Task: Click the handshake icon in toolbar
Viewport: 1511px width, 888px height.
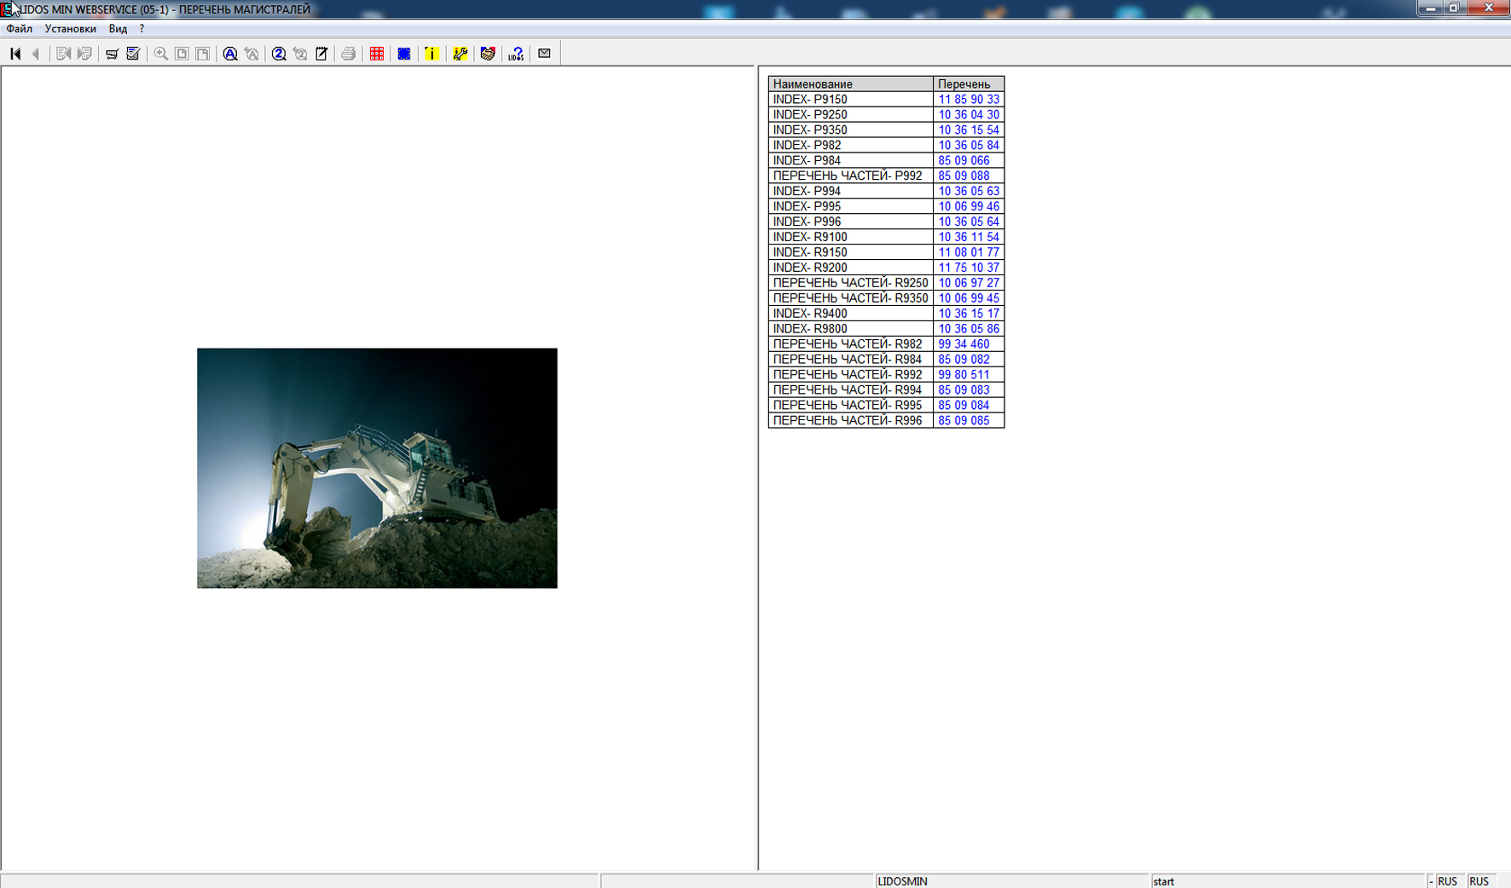Action: tap(488, 54)
